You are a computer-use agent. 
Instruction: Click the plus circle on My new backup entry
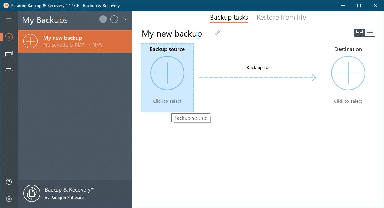(x=30, y=41)
